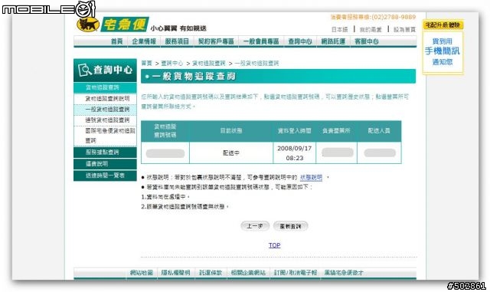Click 貨物追蹤查詢 in the breadcrumb trail
Viewport: 490px width, 292px height.
pyautogui.click(x=208, y=63)
